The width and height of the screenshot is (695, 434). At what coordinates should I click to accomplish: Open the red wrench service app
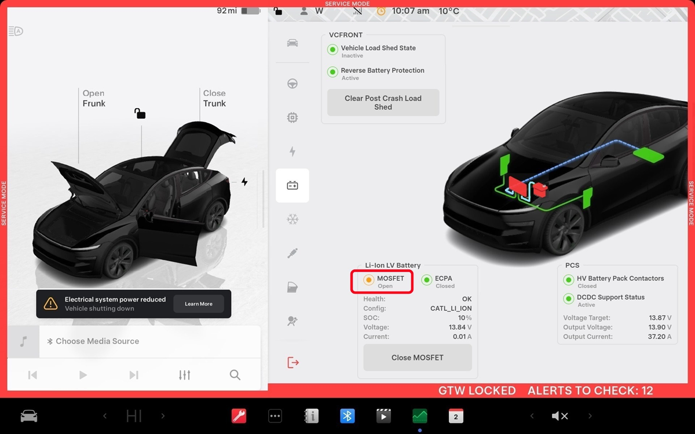(x=239, y=416)
